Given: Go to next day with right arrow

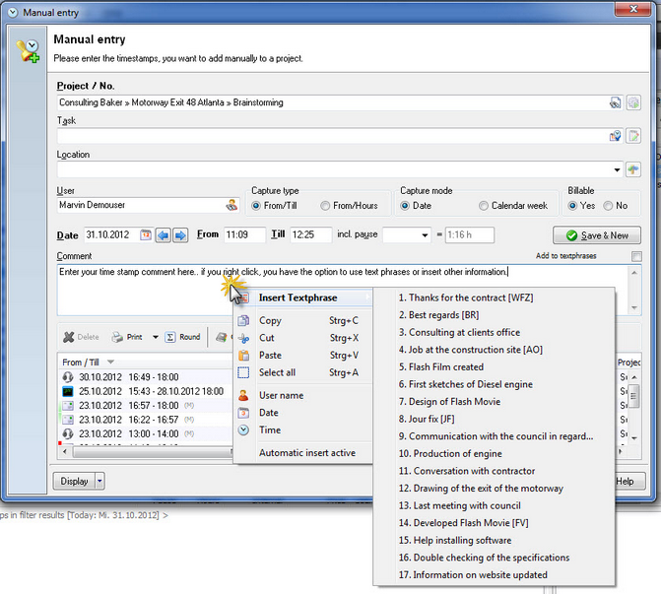Looking at the screenshot, I should coord(180,234).
